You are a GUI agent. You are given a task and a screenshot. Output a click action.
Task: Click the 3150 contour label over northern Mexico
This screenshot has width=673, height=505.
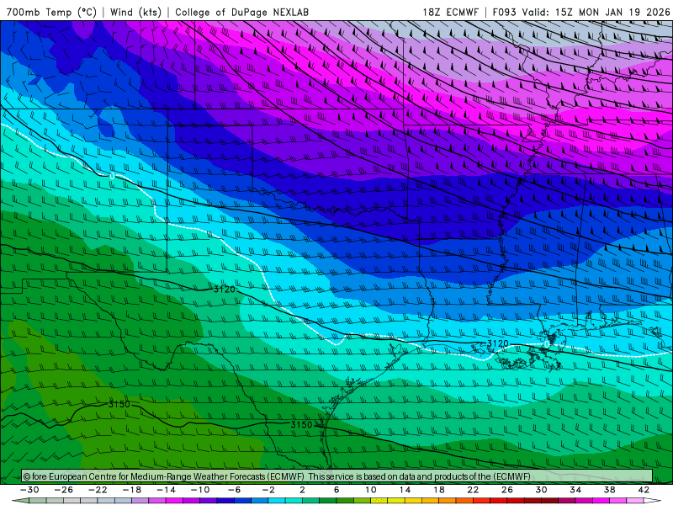tap(119, 404)
